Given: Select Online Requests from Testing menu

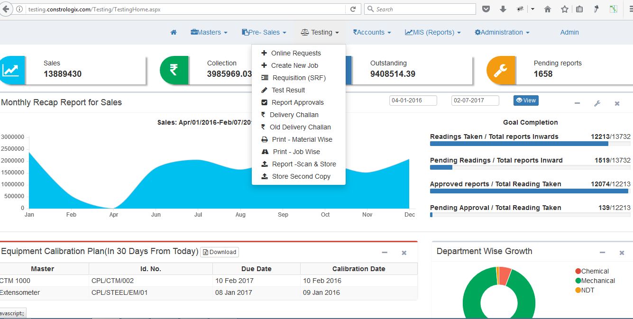Looking at the screenshot, I should [299, 53].
